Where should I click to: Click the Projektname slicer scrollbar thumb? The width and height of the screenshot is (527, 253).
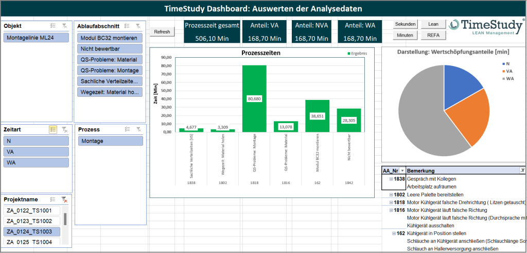[65, 219]
